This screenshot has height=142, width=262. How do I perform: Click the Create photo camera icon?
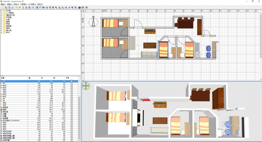[x=79, y=8]
